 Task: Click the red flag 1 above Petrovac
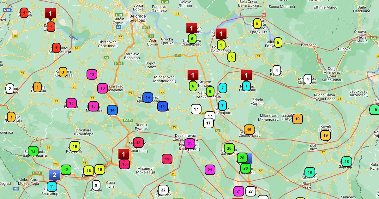[246, 75]
